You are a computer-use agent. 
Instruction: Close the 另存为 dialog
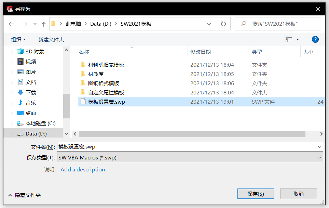click(318, 9)
